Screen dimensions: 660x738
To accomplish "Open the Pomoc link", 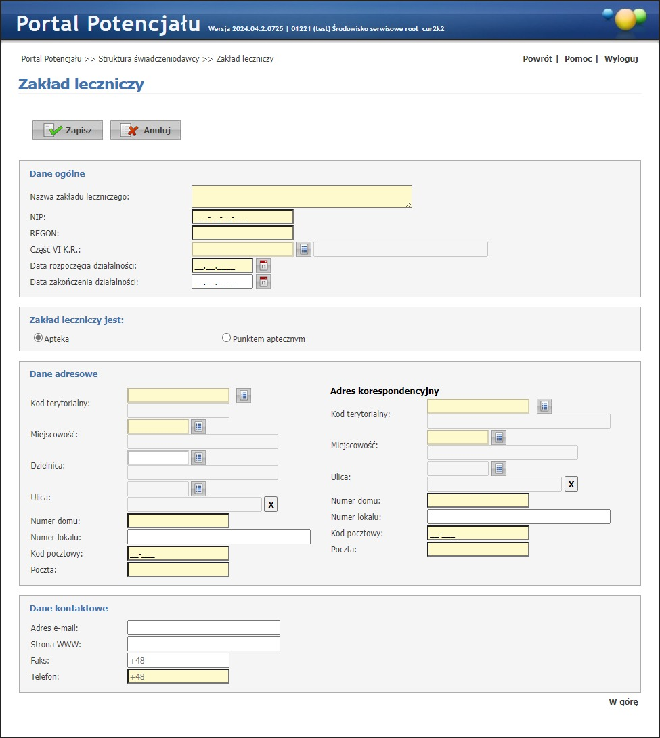I will click(578, 59).
